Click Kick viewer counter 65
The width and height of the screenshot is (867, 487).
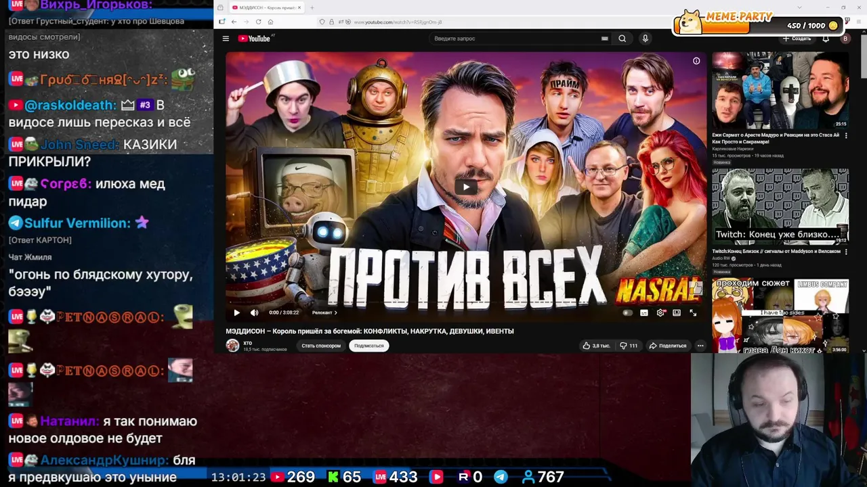(345, 477)
